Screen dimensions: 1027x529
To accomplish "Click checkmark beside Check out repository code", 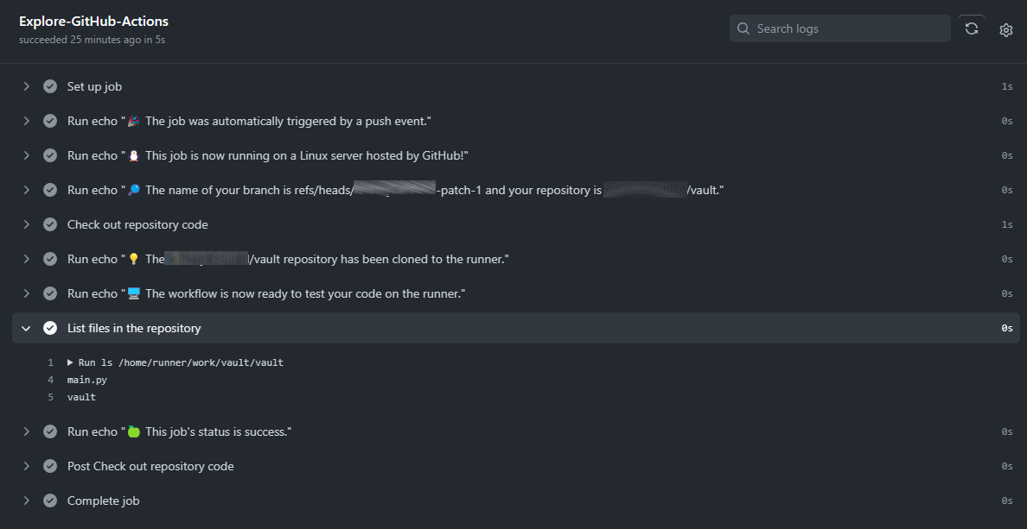I will pos(50,225).
